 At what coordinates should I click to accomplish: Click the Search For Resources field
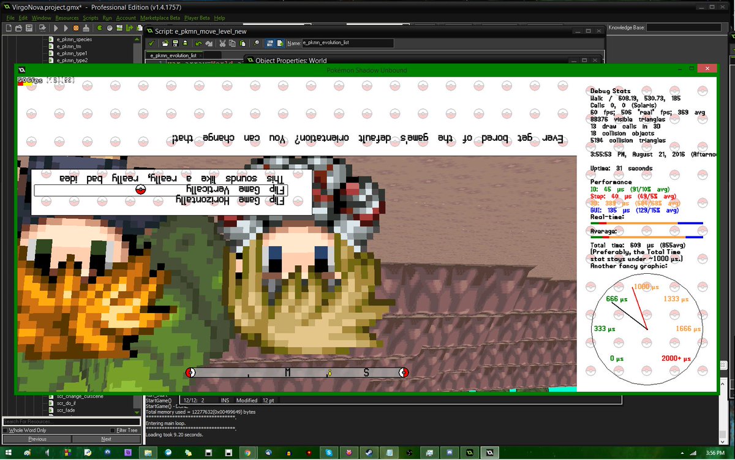[x=70, y=422]
